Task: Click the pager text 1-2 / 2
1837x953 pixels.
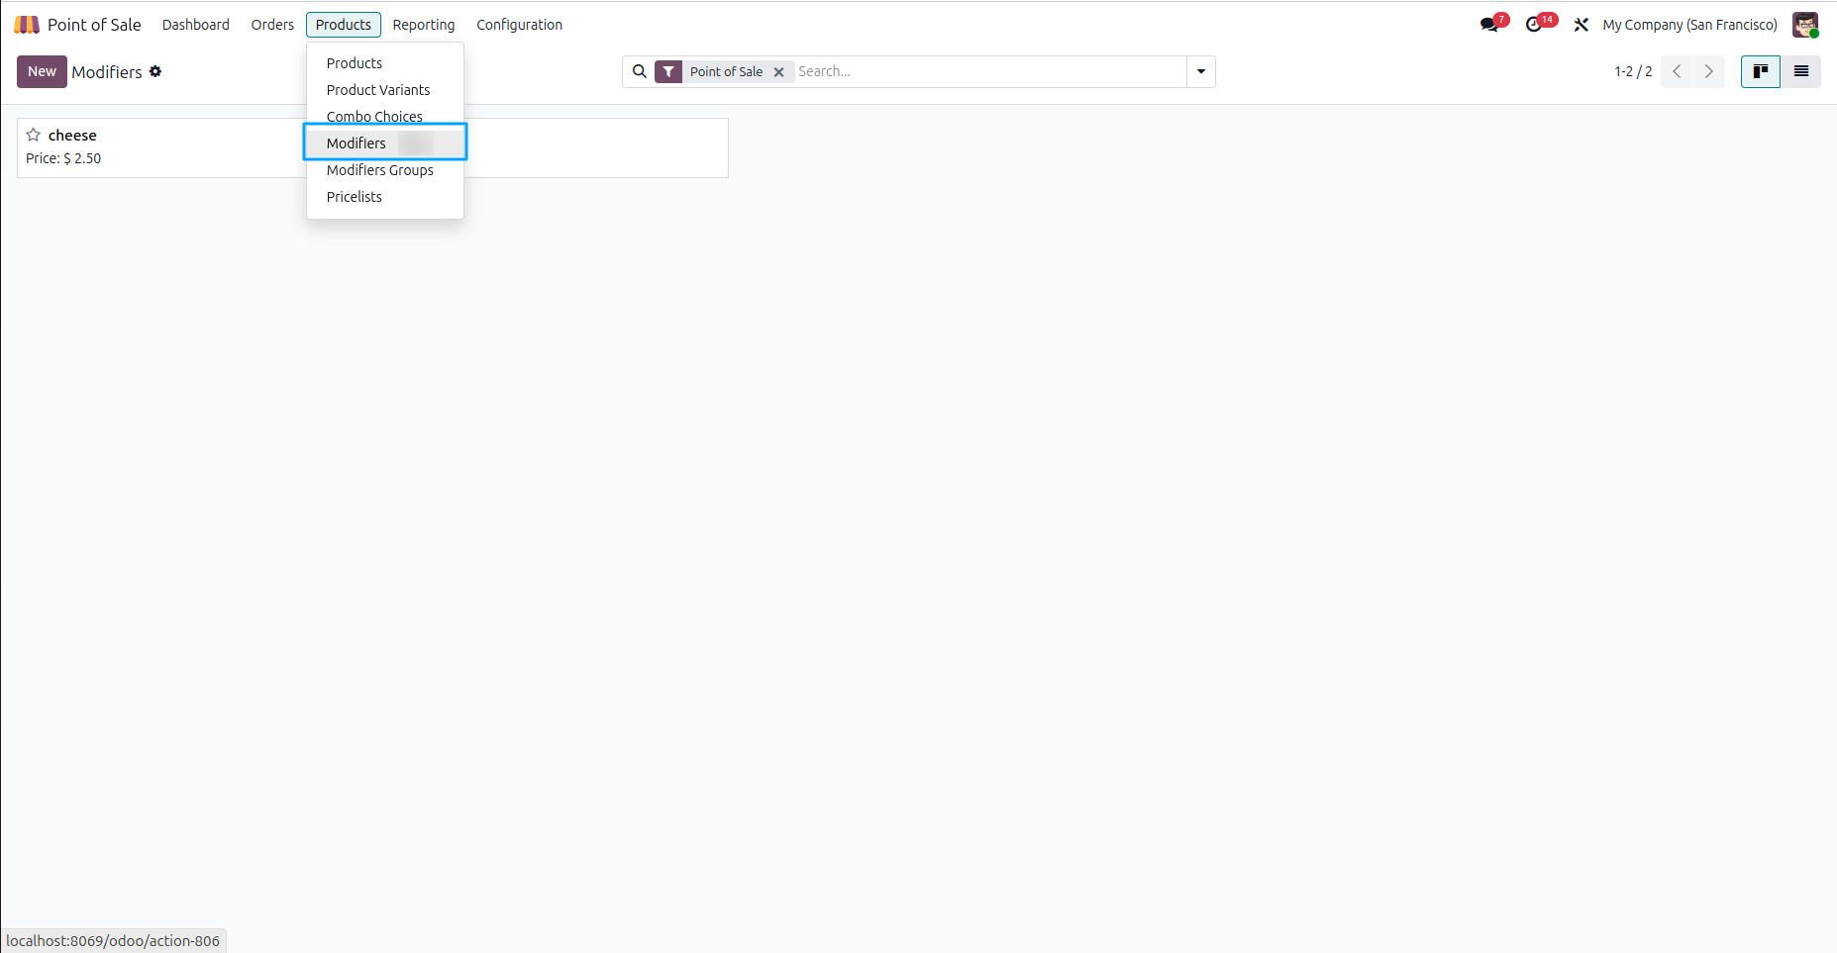Action: (1633, 71)
